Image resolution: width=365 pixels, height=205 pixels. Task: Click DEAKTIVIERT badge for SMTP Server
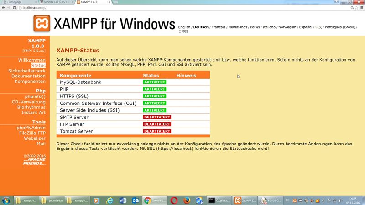coord(157,117)
